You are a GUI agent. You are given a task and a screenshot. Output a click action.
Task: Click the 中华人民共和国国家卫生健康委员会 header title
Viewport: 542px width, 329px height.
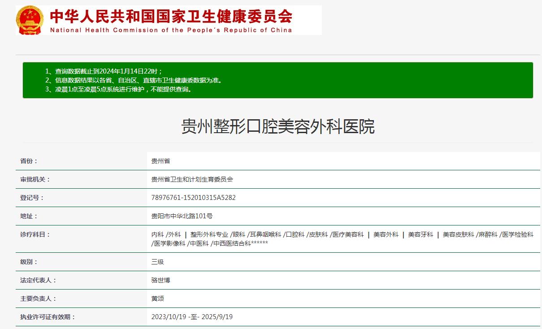[171, 16]
